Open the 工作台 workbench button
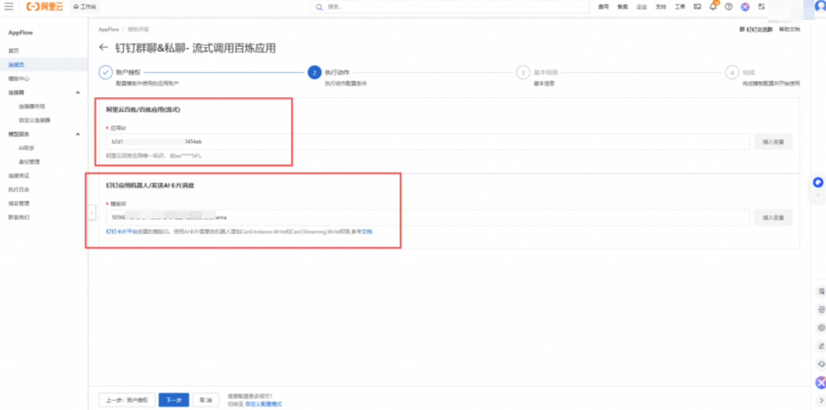This screenshot has height=410, width=826. tap(84, 6)
